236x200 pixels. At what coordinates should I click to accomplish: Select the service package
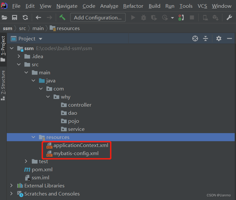click(x=73, y=129)
